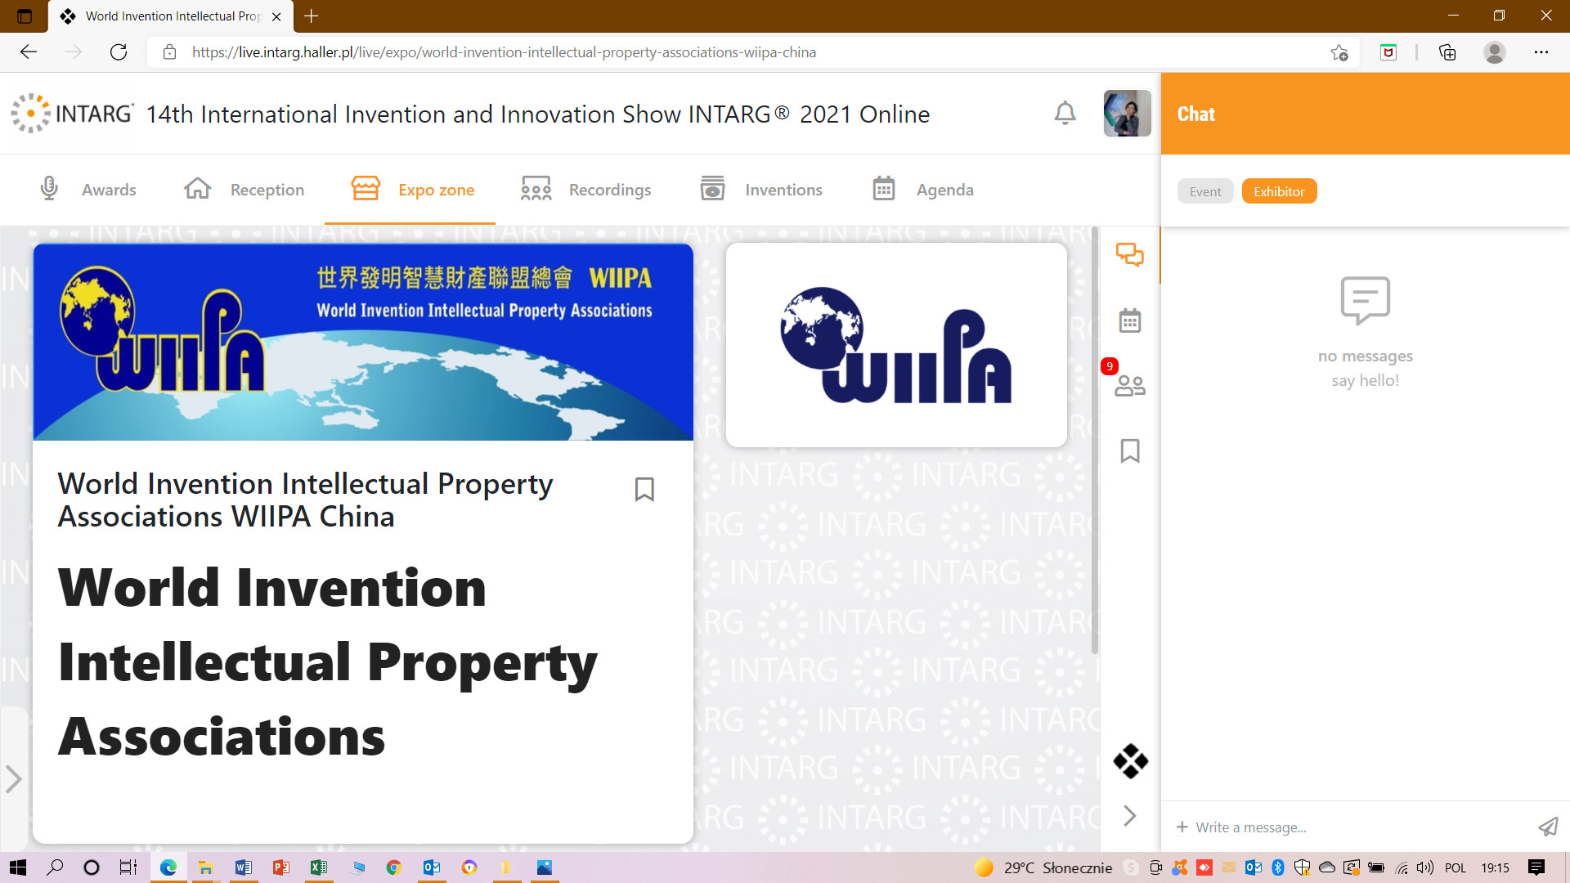Click the WIIPA banner image
Image resolution: width=1570 pixels, height=883 pixels.
coord(363,342)
